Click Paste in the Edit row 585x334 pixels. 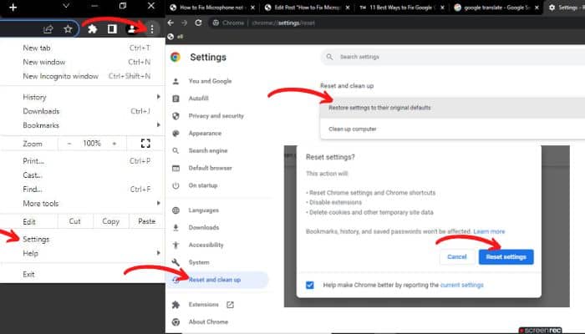(x=146, y=221)
